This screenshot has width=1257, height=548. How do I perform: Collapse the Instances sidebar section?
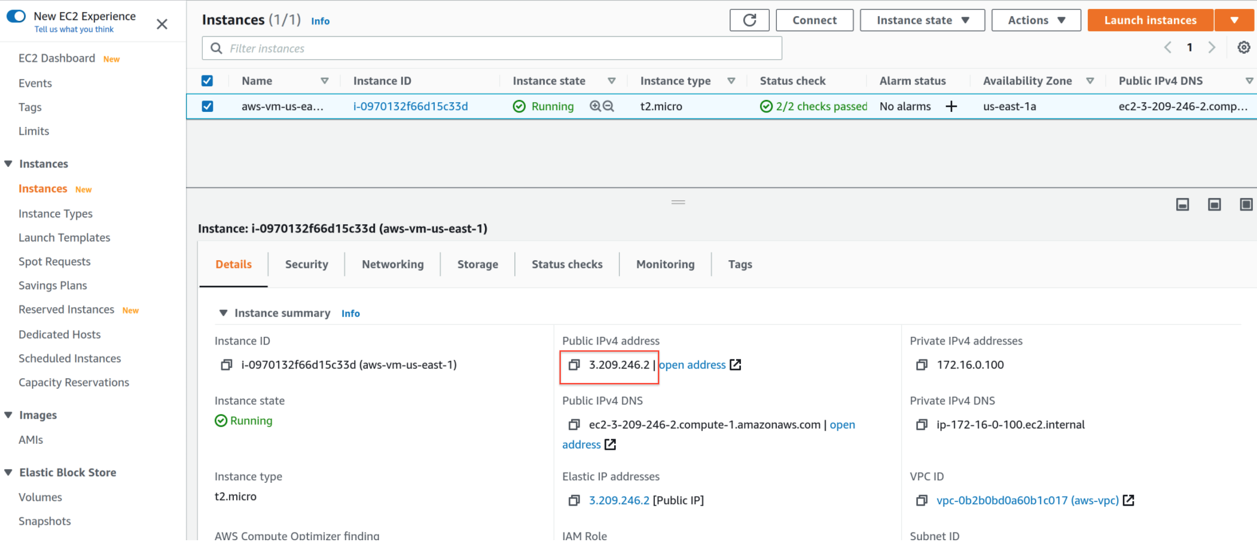click(x=8, y=164)
